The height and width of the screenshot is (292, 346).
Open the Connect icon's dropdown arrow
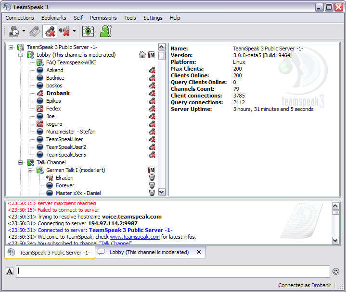pyautogui.click(x=24, y=31)
